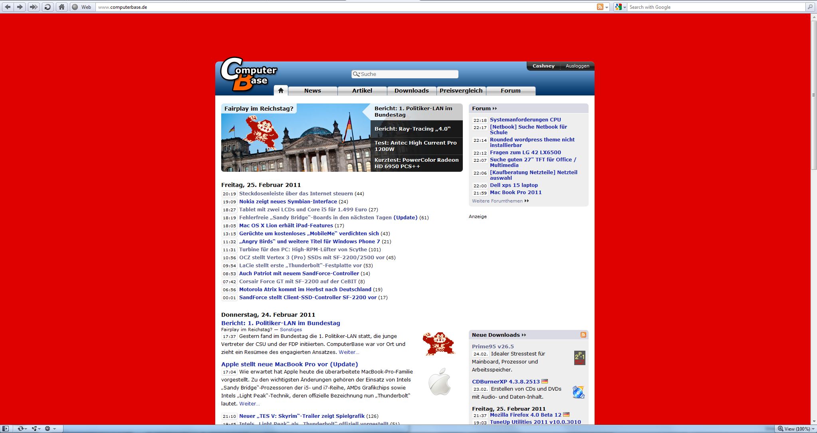Click the magnifier search button beside Google field
The width and height of the screenshot is (817, 433).
(x=810, y=7)
